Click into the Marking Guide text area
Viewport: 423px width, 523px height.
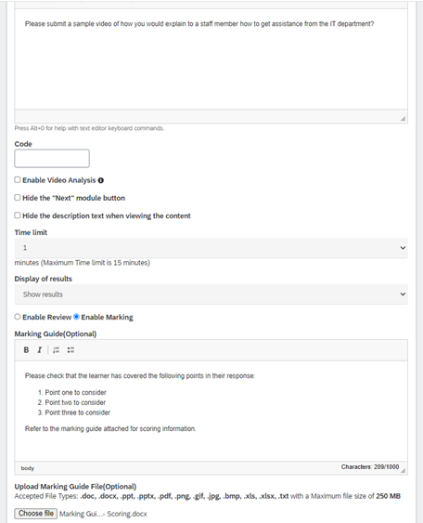(x=211, y=411)
